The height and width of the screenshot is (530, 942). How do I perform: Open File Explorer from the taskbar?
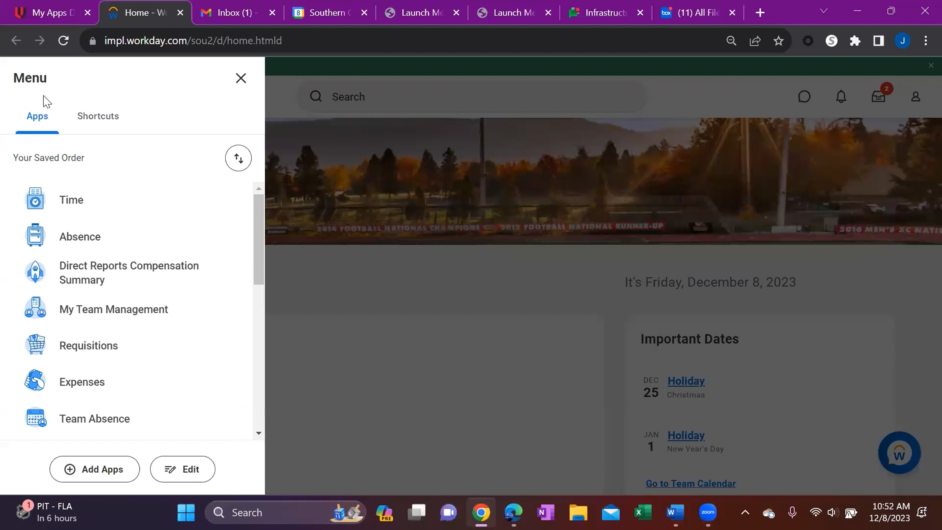(x=578, y=512)
